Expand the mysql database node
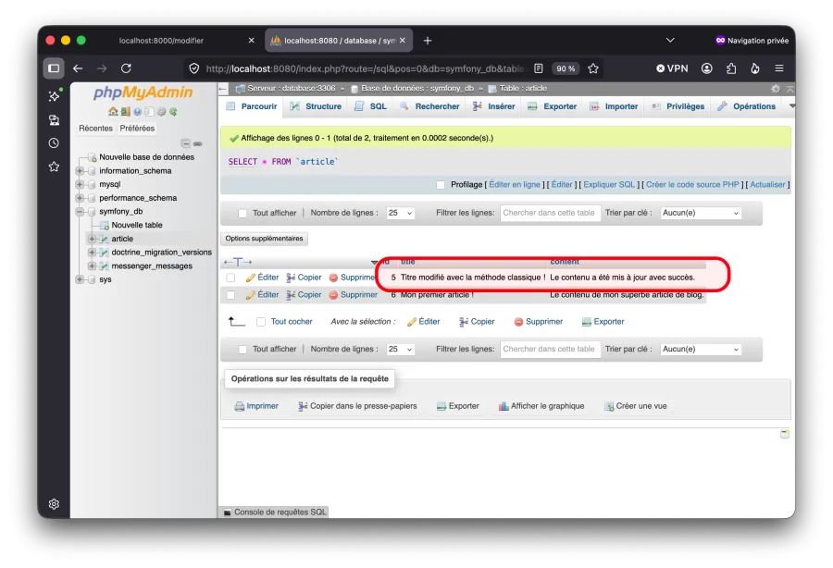833x568 pixels. point(80,184)
